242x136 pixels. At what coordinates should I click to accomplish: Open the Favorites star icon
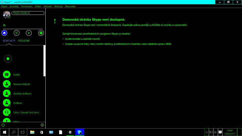[8, 58]
